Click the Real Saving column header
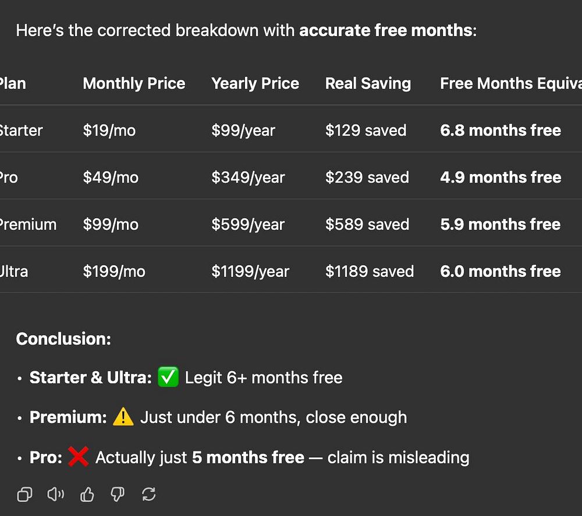 [x=368, y=83]
